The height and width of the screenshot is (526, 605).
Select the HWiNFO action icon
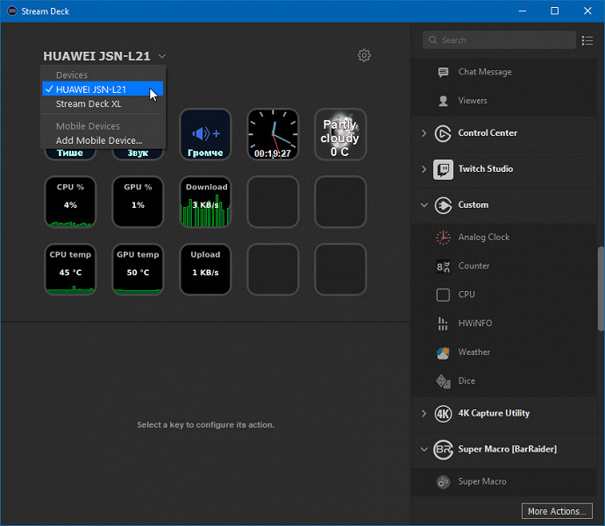(x=443, y=323)
